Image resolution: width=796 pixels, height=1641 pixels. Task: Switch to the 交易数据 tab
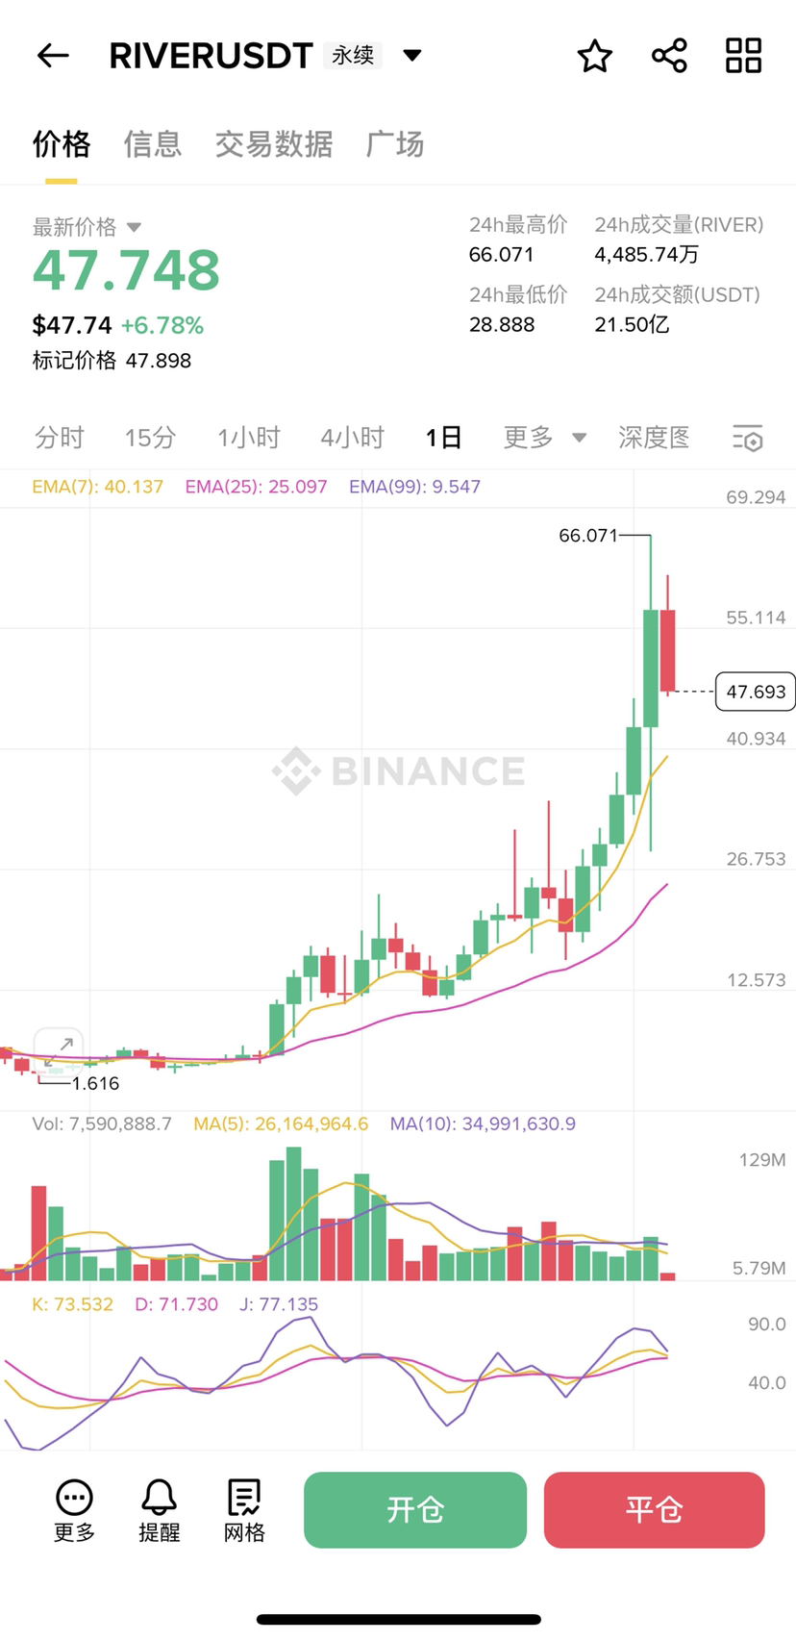273,144
